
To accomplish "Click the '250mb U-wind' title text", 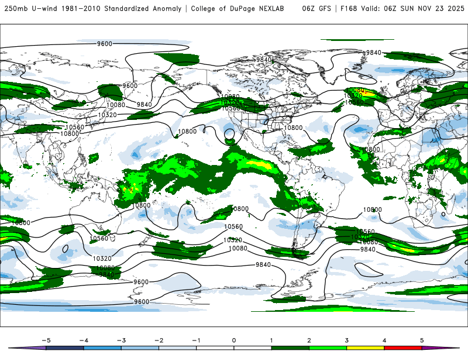I will click(x=32, y=9).
